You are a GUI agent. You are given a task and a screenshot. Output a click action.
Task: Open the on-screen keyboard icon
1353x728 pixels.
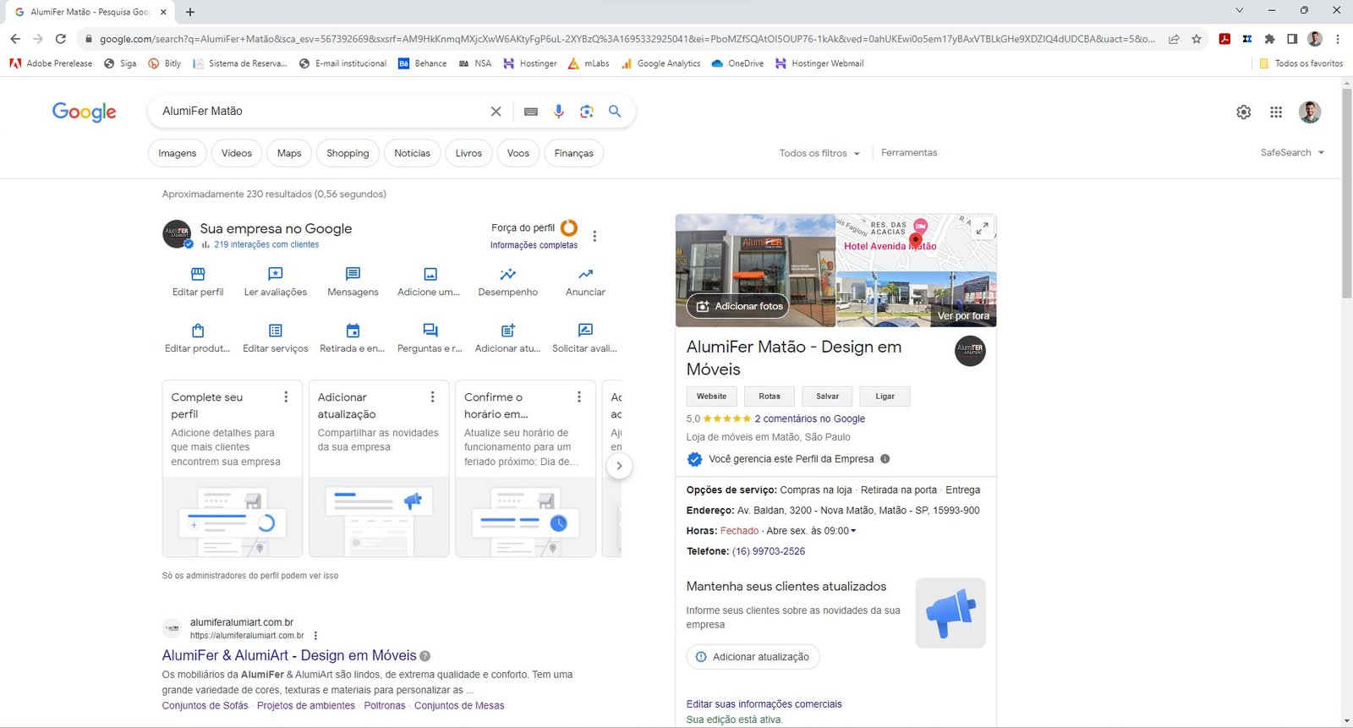point(531,112)
